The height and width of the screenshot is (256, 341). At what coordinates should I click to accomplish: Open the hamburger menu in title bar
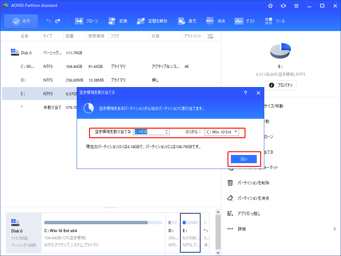tap(296, 6)
